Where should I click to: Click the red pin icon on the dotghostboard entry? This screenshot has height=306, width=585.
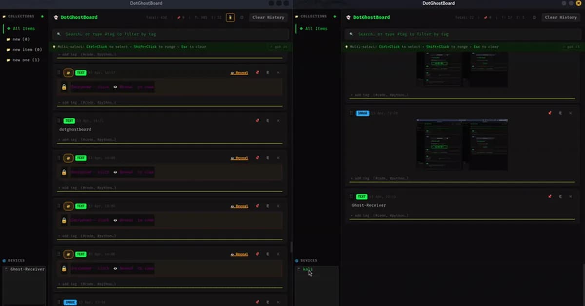click(257, 120)
